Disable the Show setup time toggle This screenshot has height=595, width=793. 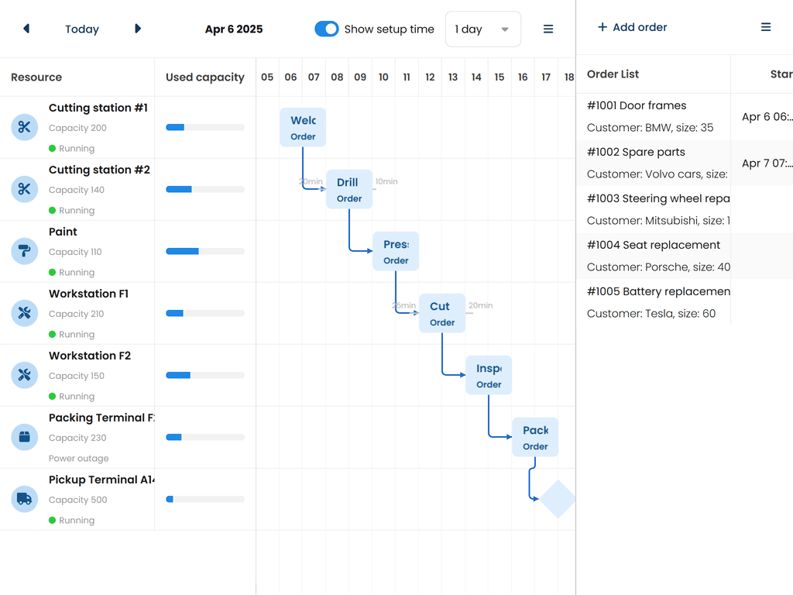pos(327,28)
